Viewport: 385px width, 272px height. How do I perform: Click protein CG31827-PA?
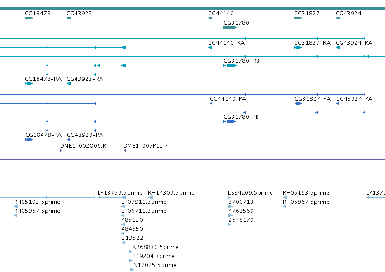pos(313,99)
